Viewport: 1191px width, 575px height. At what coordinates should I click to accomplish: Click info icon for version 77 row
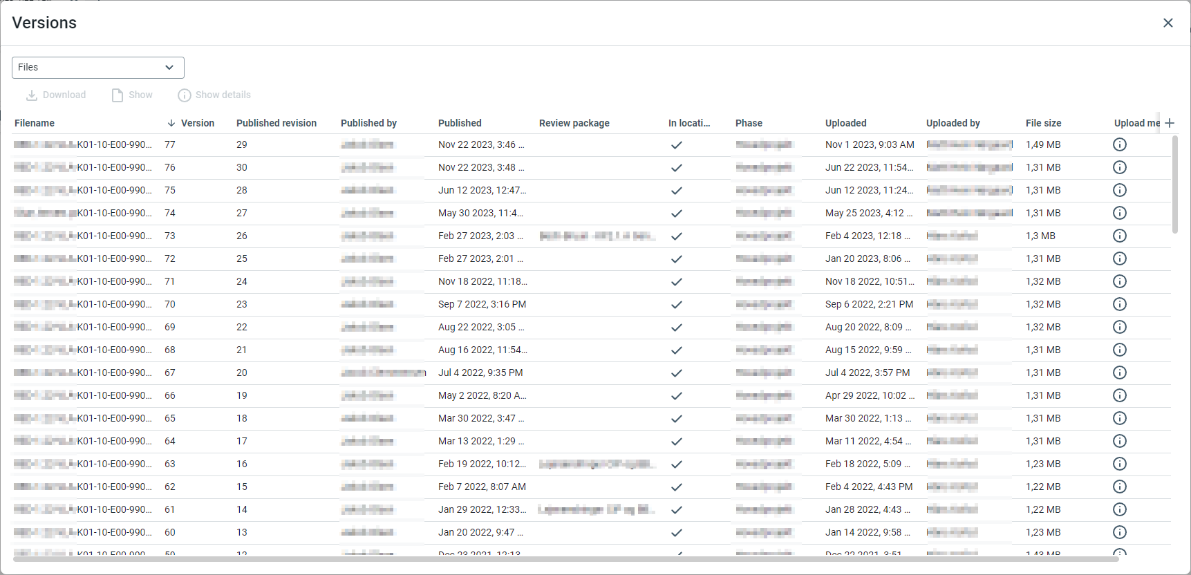1120,144
